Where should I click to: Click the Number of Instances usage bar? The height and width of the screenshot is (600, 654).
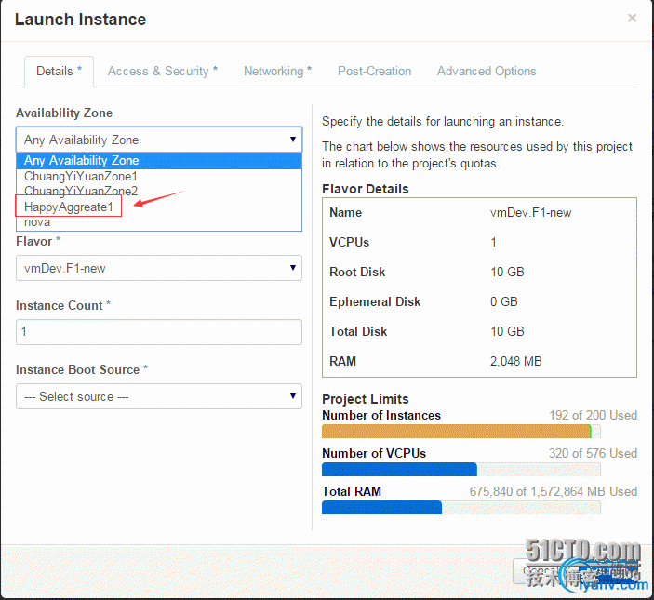coord(460,432)
